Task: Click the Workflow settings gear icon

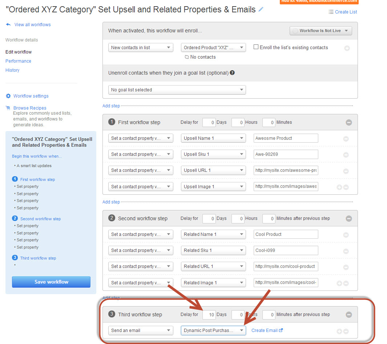Action: coord(8,96)
